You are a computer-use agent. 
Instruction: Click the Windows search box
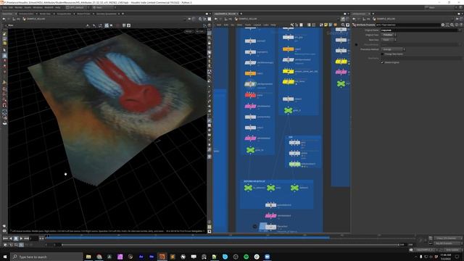click(46, 257)
